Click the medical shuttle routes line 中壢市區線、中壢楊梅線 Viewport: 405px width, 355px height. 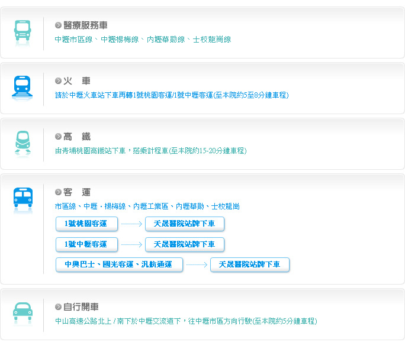[143, 40]
